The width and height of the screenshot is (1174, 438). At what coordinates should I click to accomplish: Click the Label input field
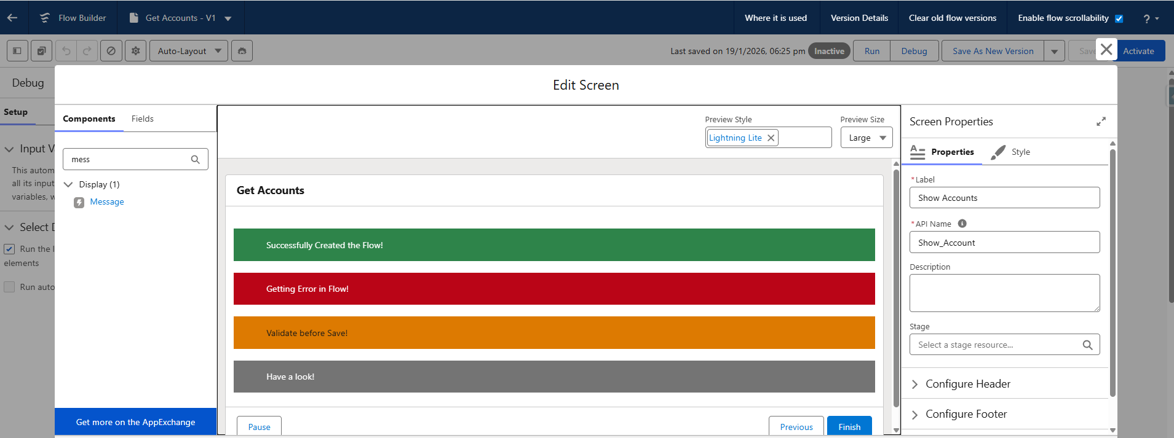tap(1004, 198)
